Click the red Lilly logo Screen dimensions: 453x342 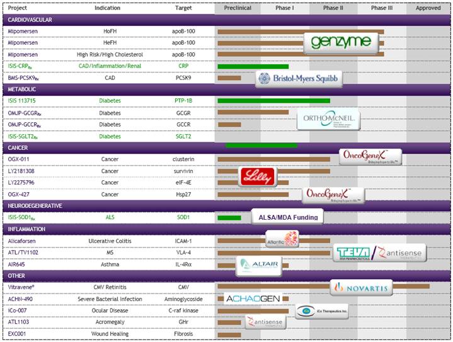pyautogui.click(x=258, y=176)
